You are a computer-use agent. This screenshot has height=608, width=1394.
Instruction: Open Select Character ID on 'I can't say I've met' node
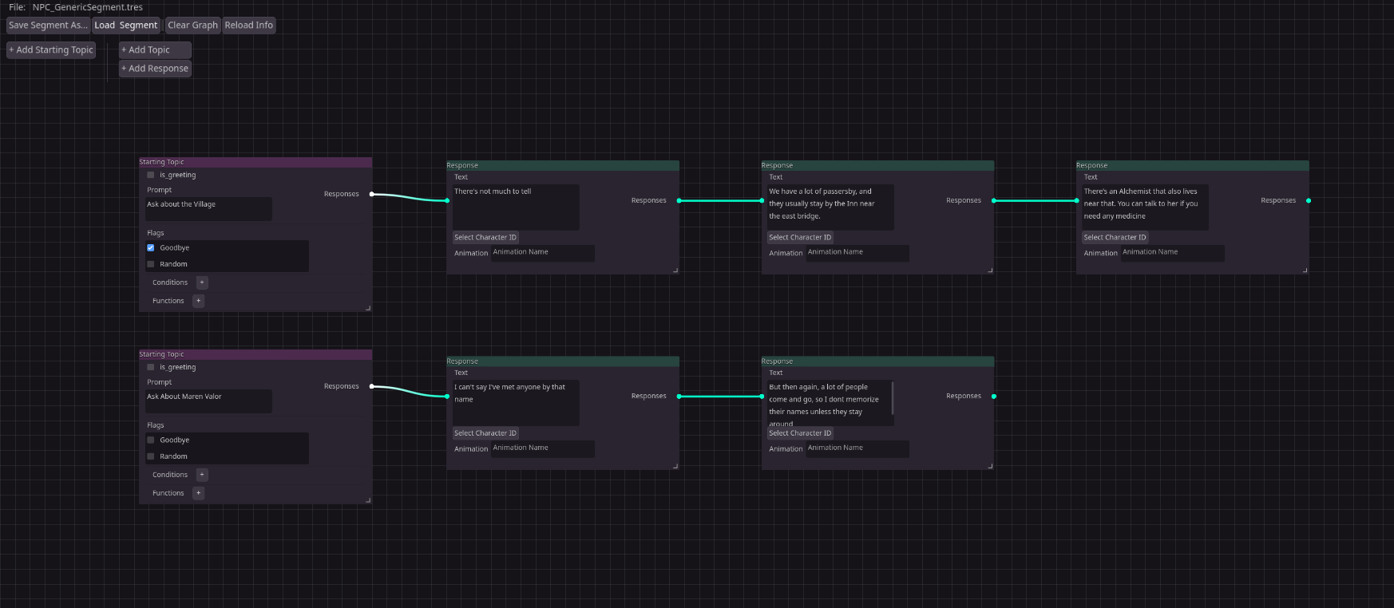coord(485,433)
